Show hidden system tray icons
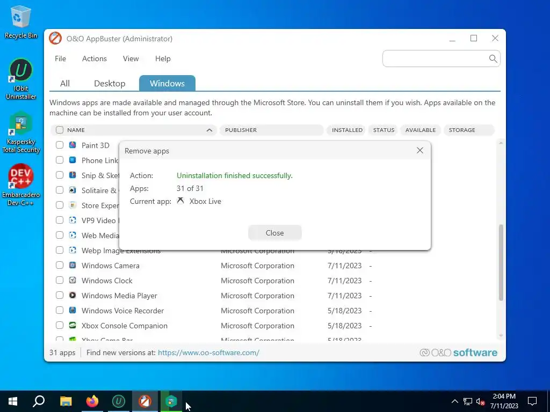 pos(454,401)
